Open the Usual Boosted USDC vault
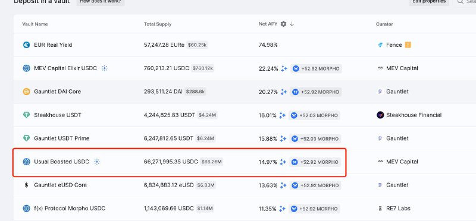This screenshot has height=221, width=476. [179, 162]
